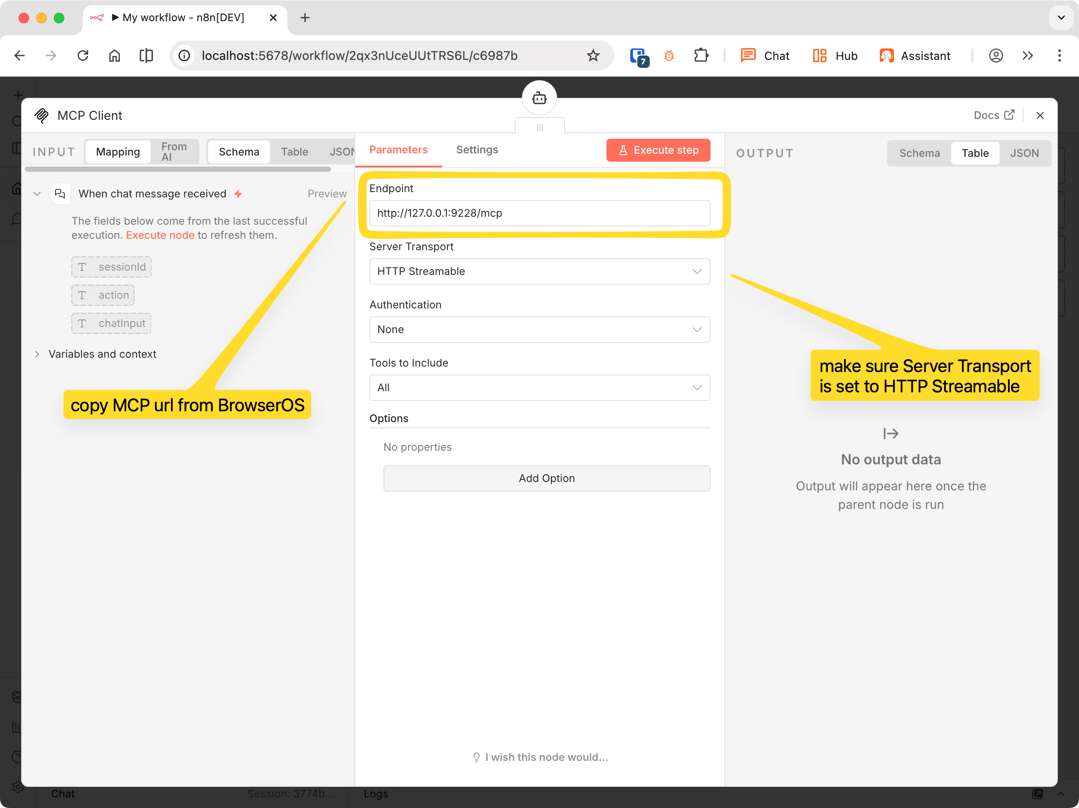Open the bug report toolbar icon
Screen dimensions: 1079x808
pyautogui.click(x=669, y=55)
